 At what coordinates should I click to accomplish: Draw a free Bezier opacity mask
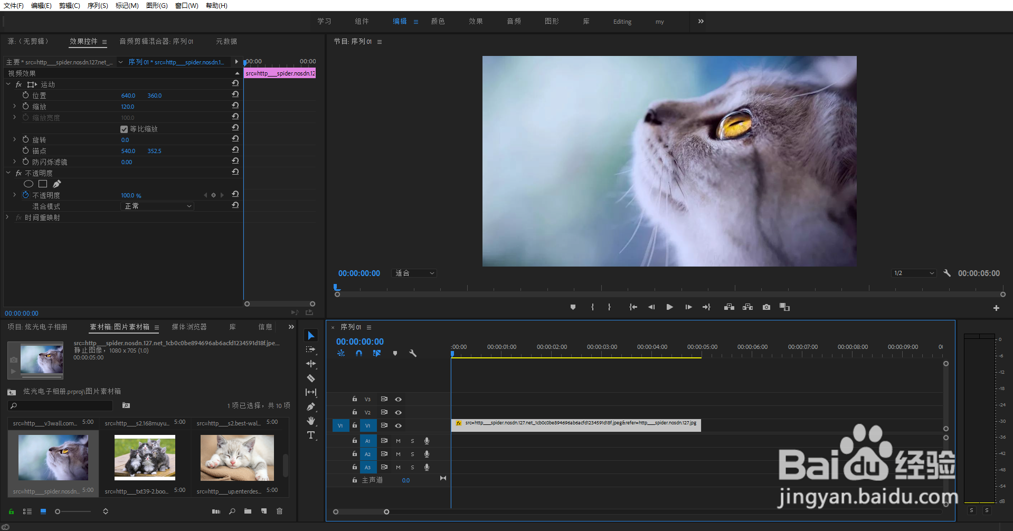pos(57,184)
